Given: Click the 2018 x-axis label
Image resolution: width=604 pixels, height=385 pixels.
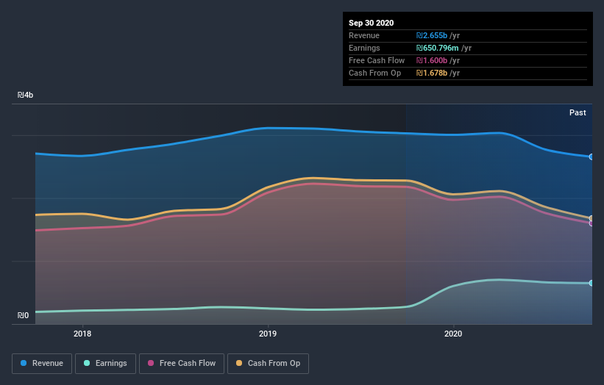Looking at the screenshot, I should [82, 334].
